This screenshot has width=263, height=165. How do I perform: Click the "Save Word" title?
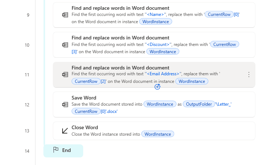[x=84, y=98]
